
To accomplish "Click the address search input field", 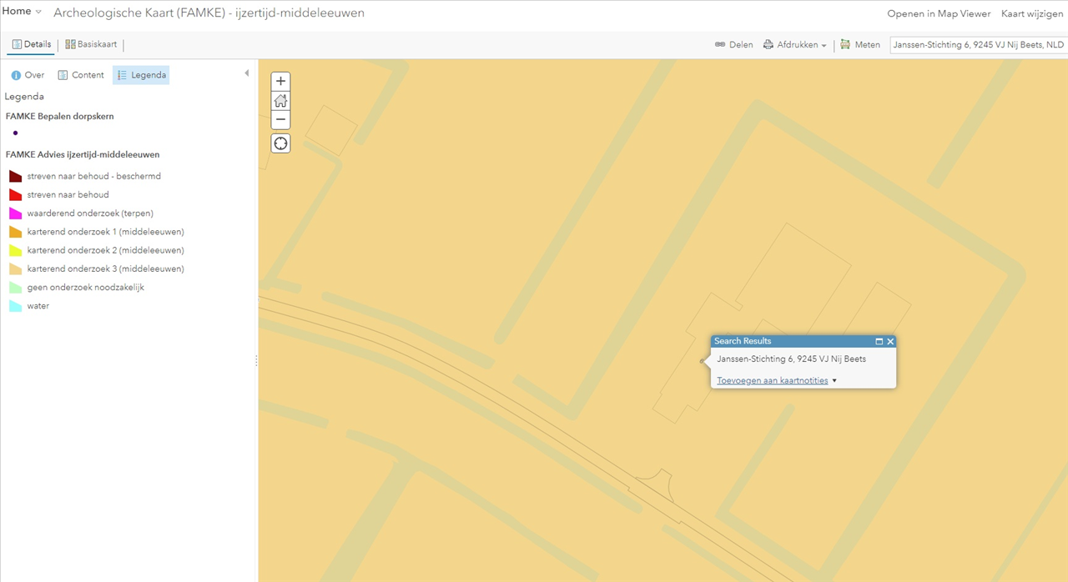I will pos(978,45).
